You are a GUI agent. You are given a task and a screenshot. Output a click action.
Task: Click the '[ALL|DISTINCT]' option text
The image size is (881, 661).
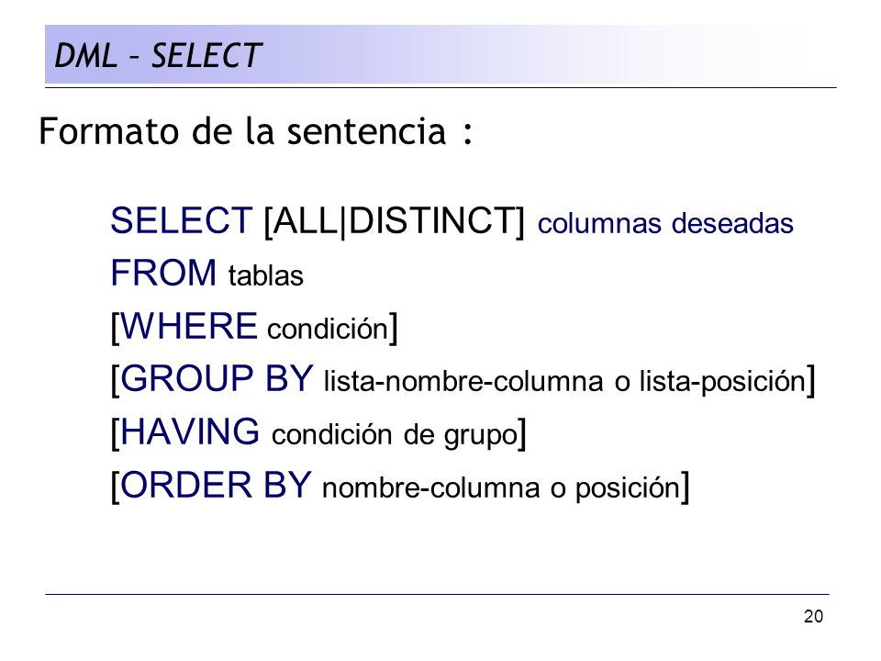click(394, 221)
